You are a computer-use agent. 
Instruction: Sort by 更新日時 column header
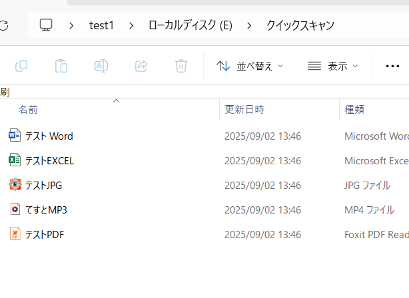click(244, 109)
